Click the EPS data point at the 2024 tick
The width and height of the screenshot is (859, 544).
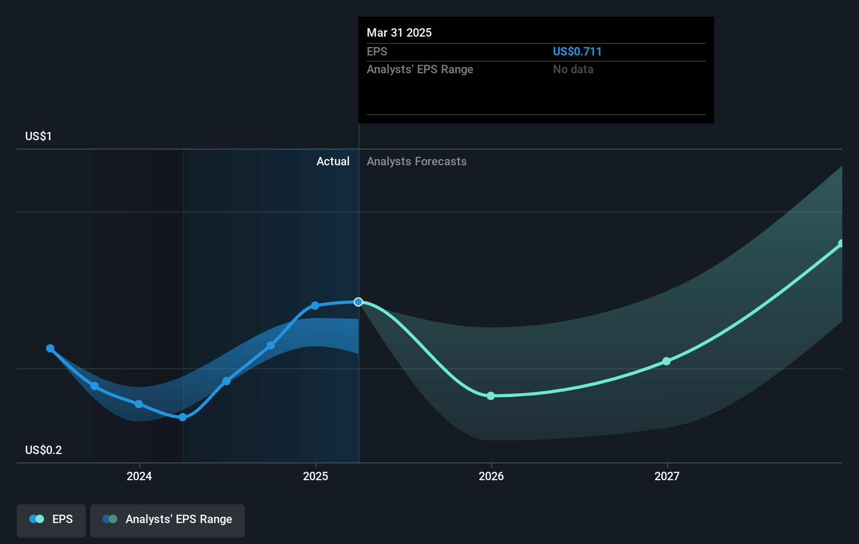139,404
